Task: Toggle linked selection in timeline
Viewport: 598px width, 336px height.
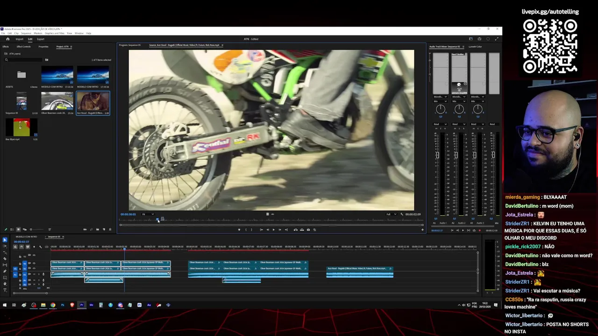Action: (x=28, y=247)
